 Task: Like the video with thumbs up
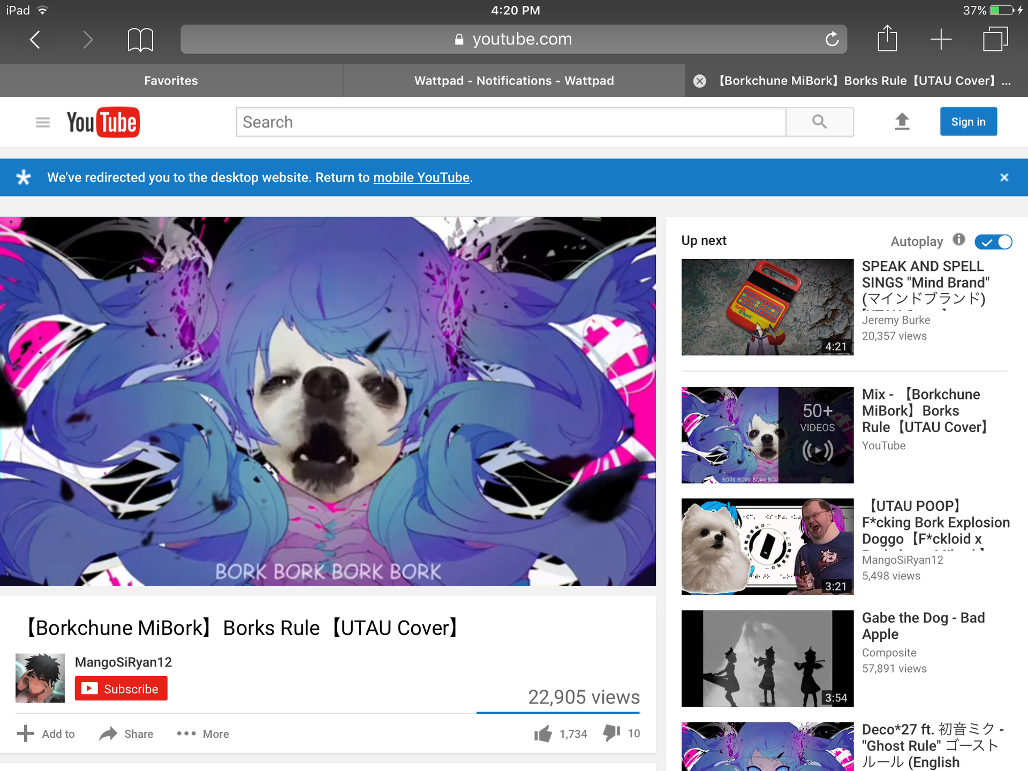coord(543,734)
